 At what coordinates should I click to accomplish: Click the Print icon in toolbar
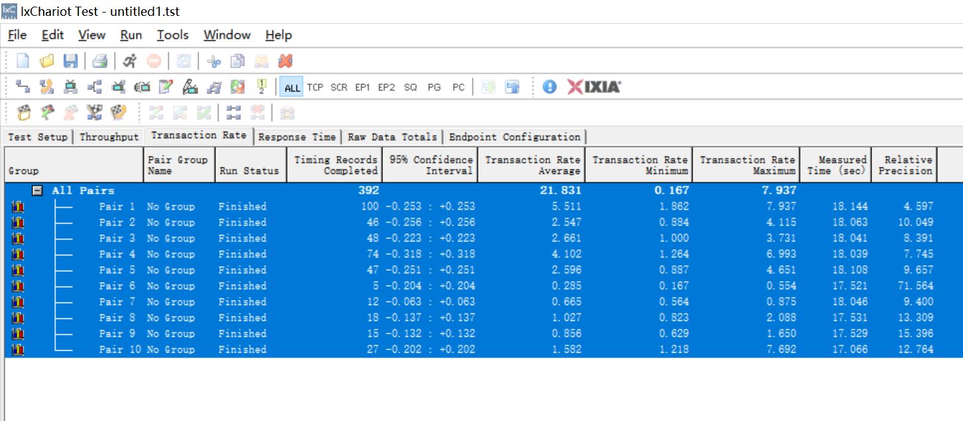[x=99, y=62]
